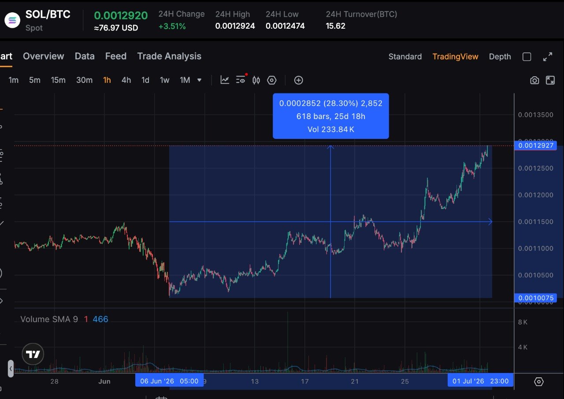Click the 24H Low value 0.0012474
This screenshot has width=564, height=399.
click(285, 26)
